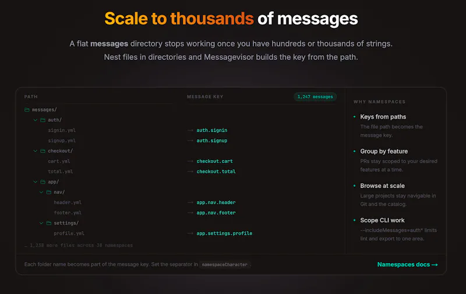Image resolution: width=466 pixels, height=294 pixels.
Task: Select the profile.yml file
Action: tap(69, 233)
